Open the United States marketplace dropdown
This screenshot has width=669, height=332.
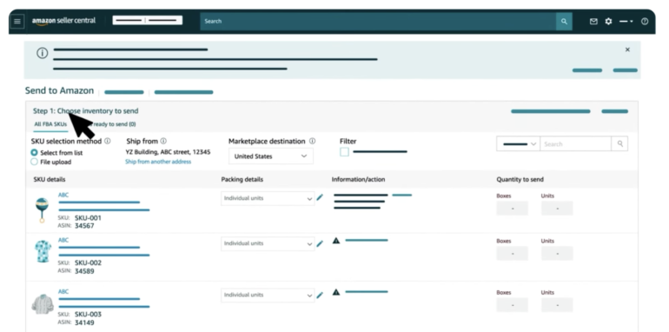point(271,156)
